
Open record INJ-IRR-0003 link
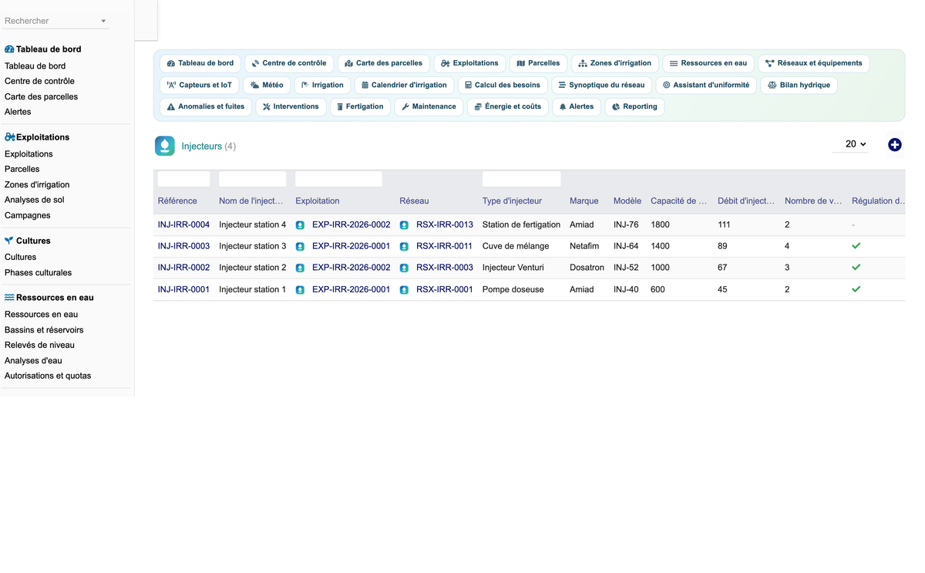point(183,247)
